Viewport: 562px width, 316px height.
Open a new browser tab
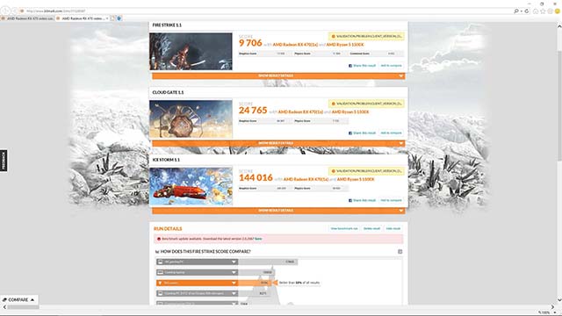coord(112,18)
